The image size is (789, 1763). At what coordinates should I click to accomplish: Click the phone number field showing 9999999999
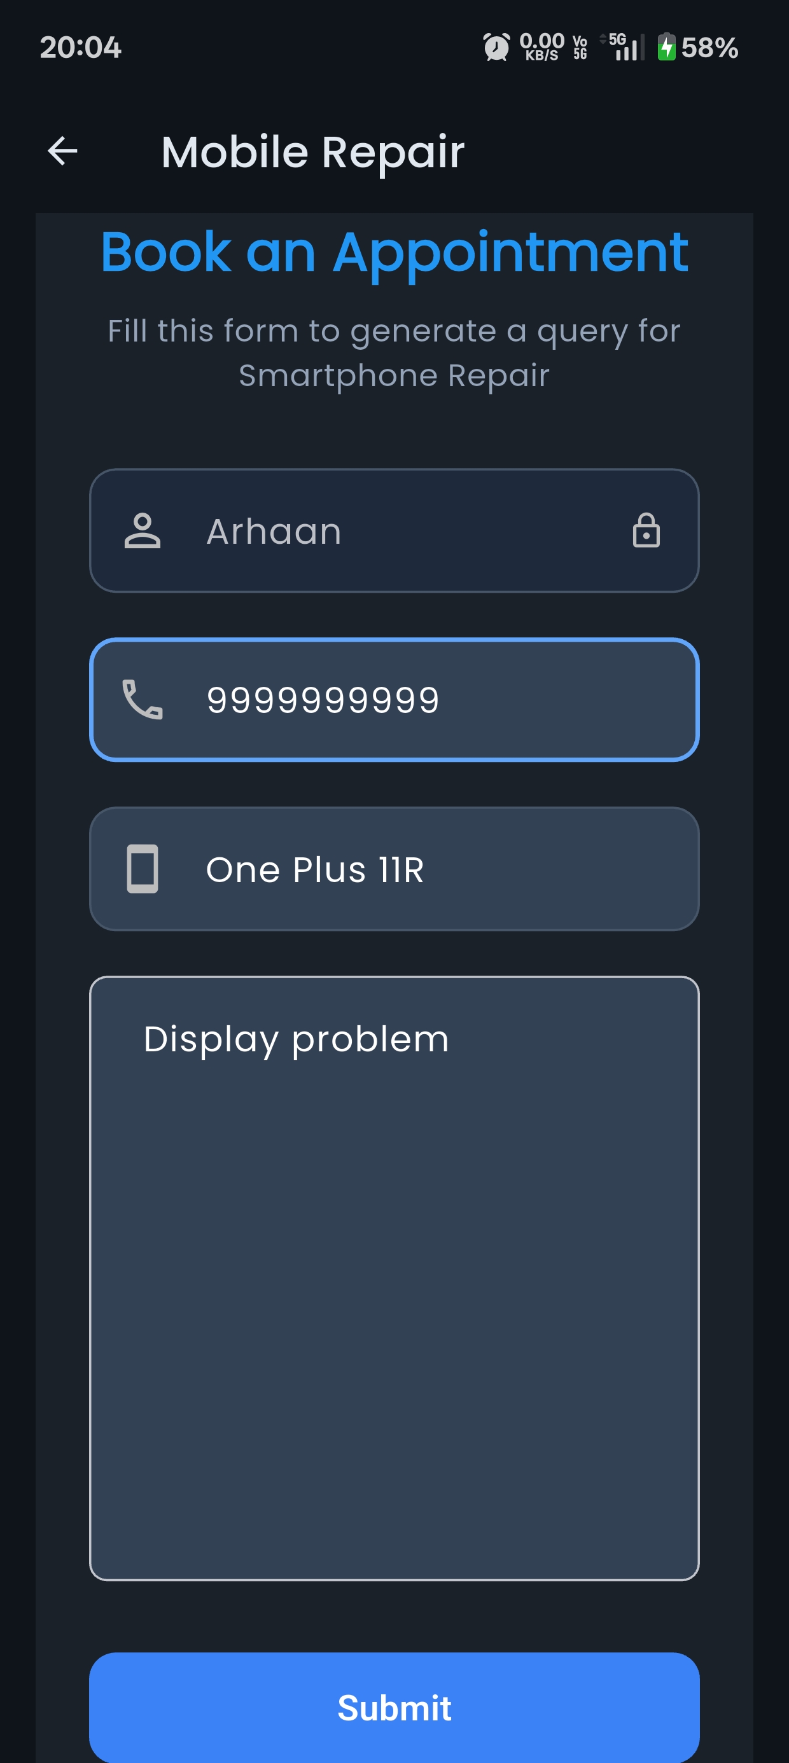pos(394,700)
